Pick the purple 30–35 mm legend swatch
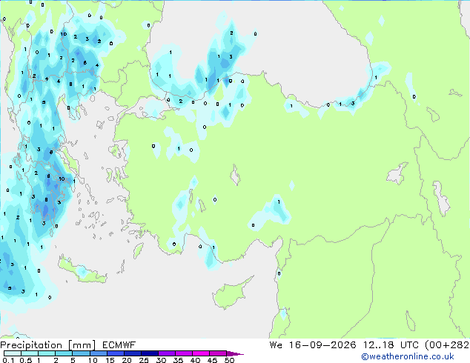 [x=167, y=353]
